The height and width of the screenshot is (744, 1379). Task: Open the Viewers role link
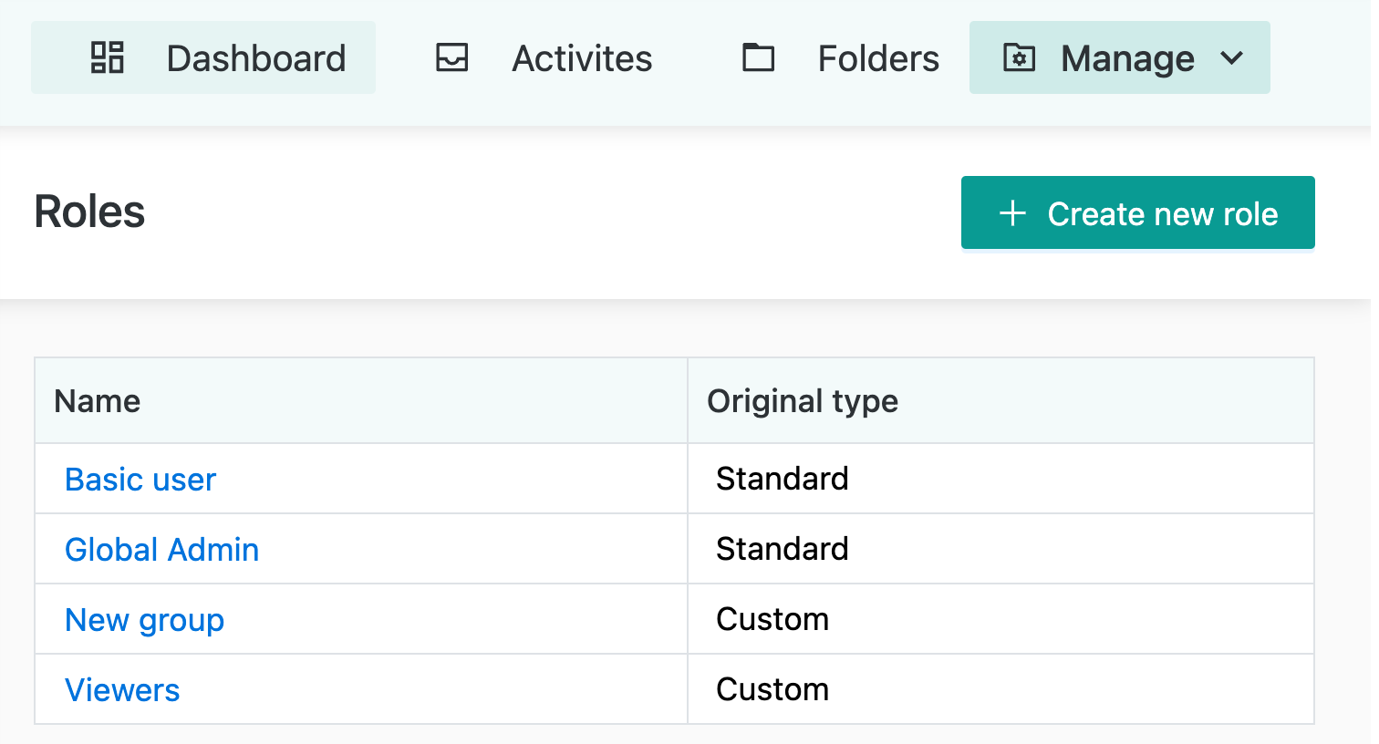(122, 690)
